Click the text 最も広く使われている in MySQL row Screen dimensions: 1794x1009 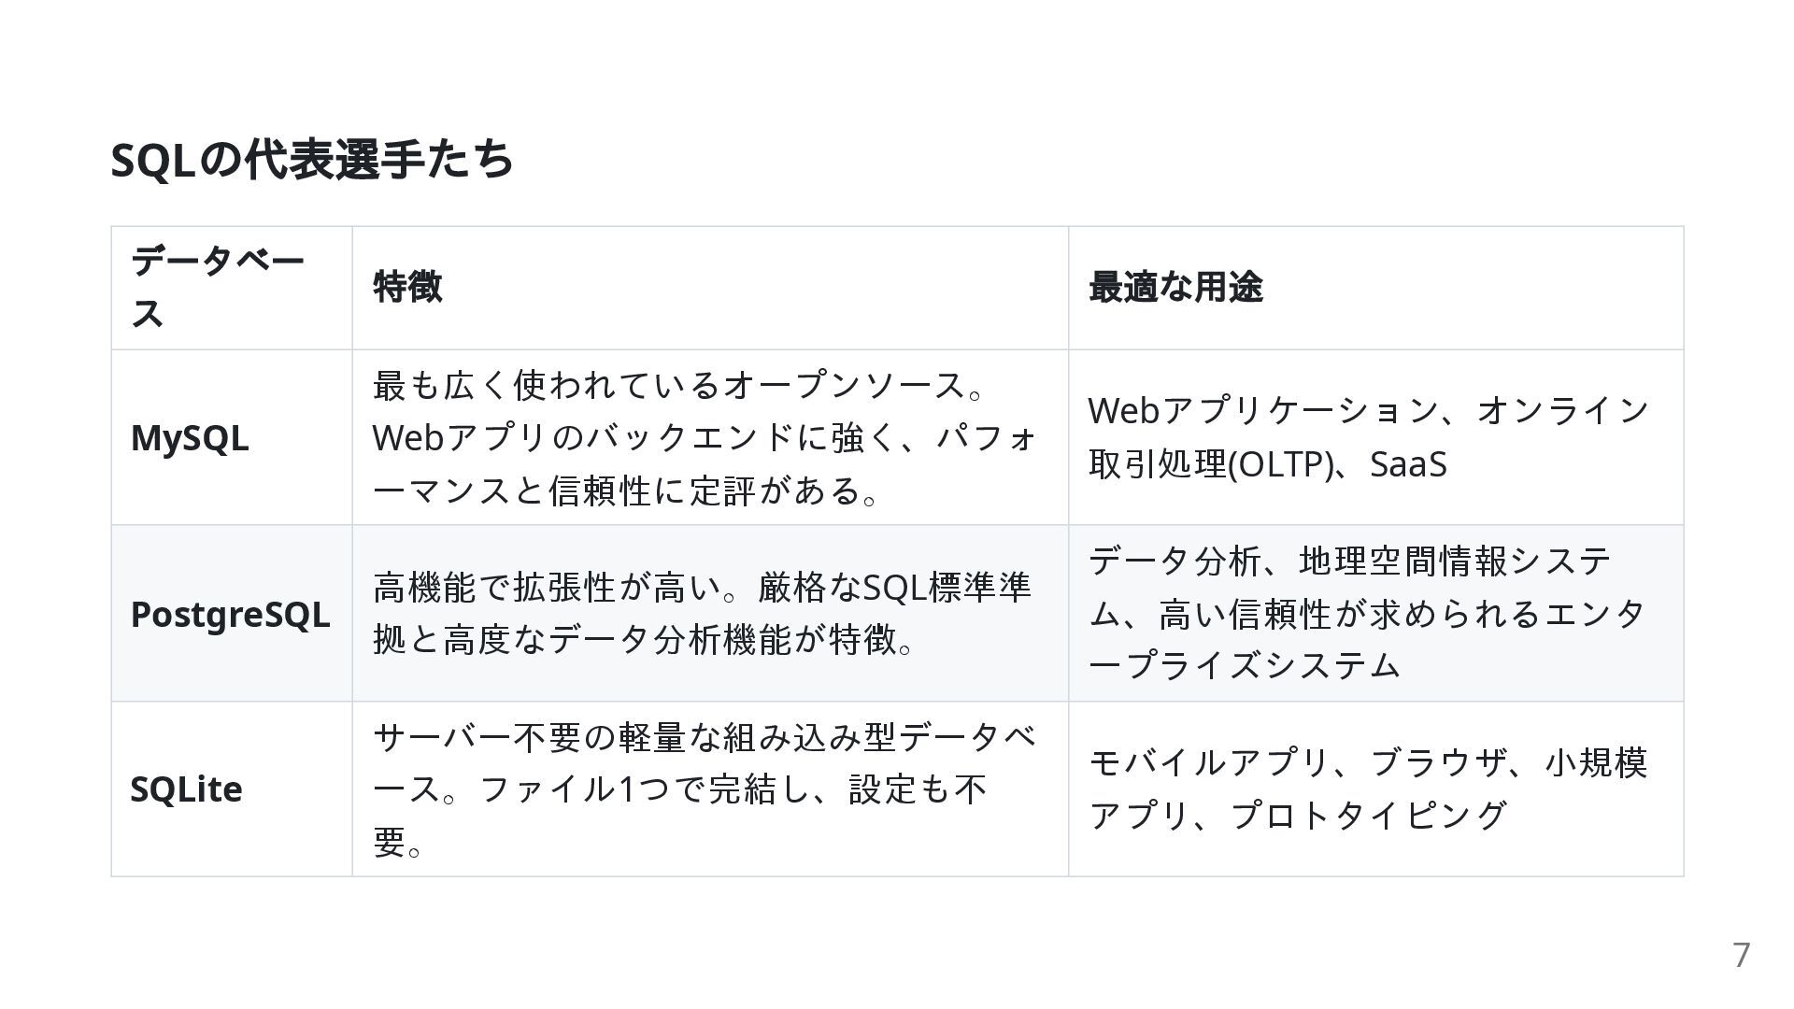547,385
